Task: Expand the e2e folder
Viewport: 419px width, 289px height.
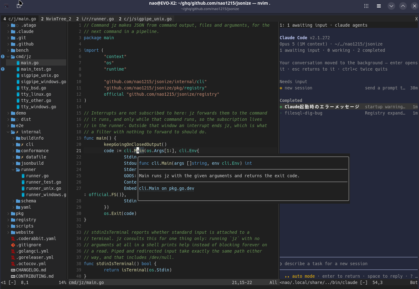Action: (8, 126)
